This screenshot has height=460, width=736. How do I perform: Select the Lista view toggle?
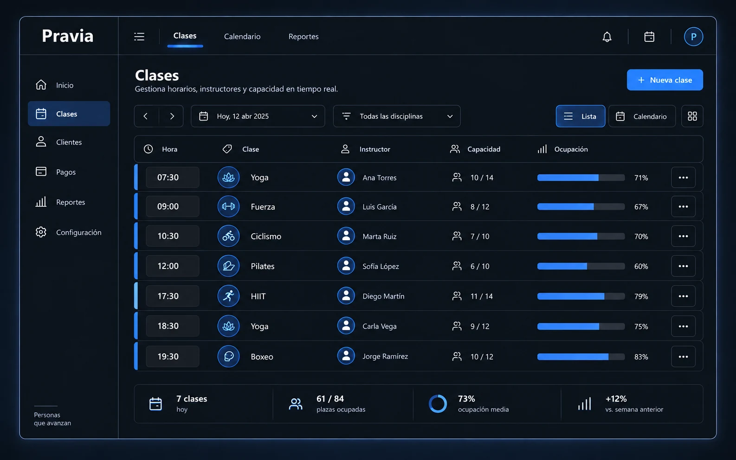point(580,116)
